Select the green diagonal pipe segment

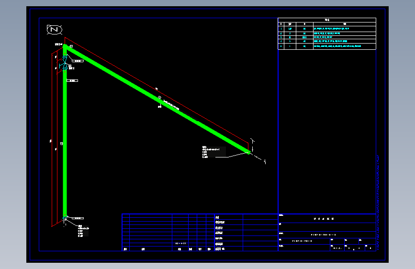coord(157,99)
